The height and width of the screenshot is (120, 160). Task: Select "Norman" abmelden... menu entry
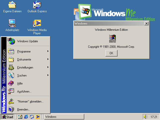30,101
